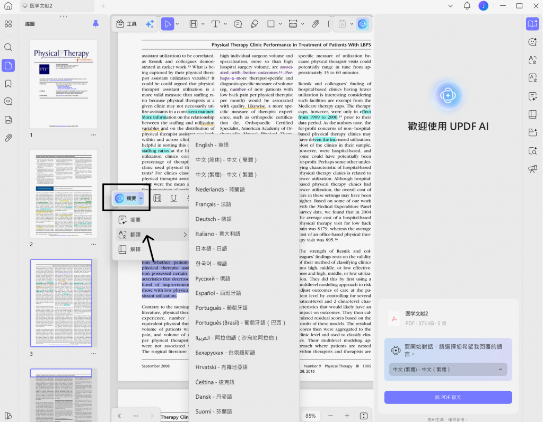Click the 医学文献2 PDF file card
The width and height of the screenshot is (543, 422).
[448, 319]
